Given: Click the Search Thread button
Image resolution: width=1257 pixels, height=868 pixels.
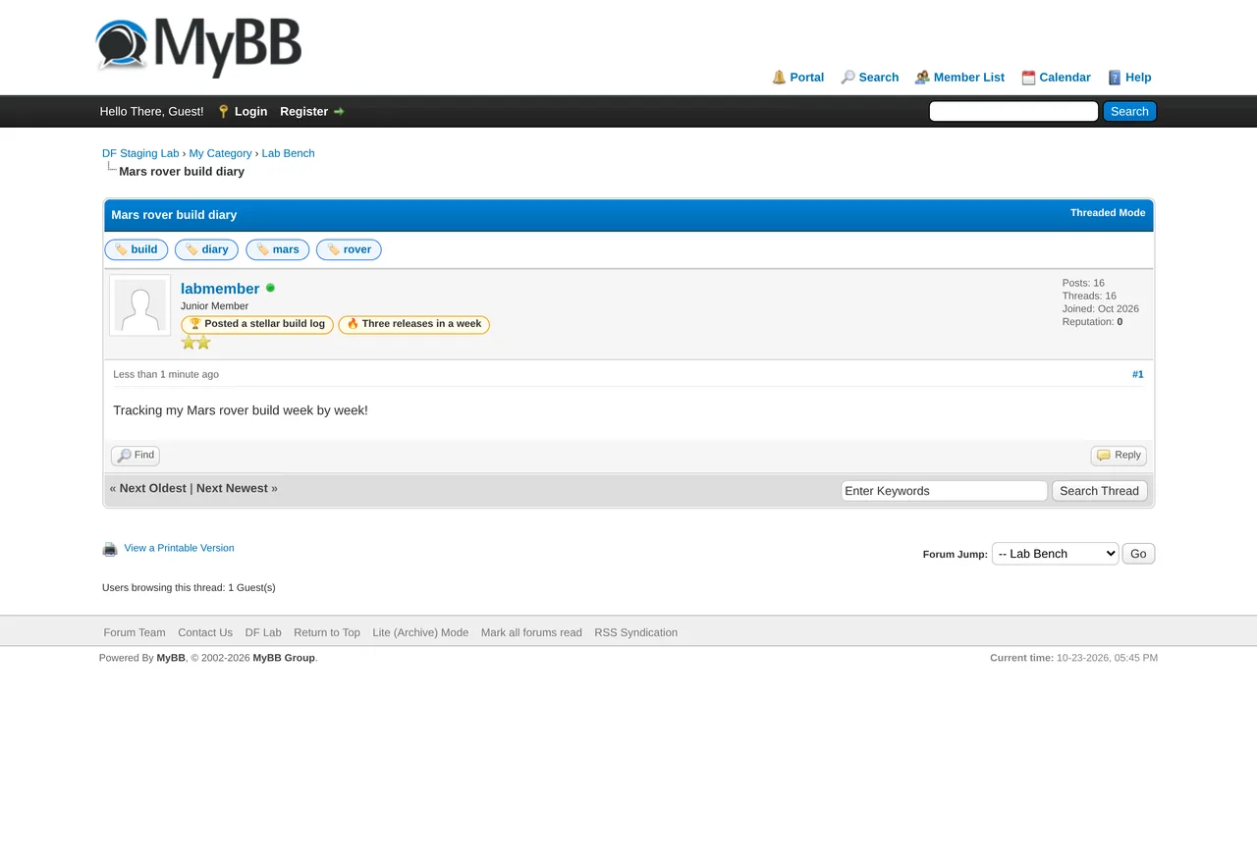Looking at the screenshot, I should click(1099, 491).
